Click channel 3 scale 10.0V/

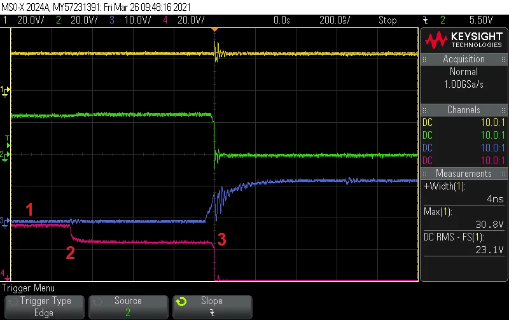click(x=137, y=20)
